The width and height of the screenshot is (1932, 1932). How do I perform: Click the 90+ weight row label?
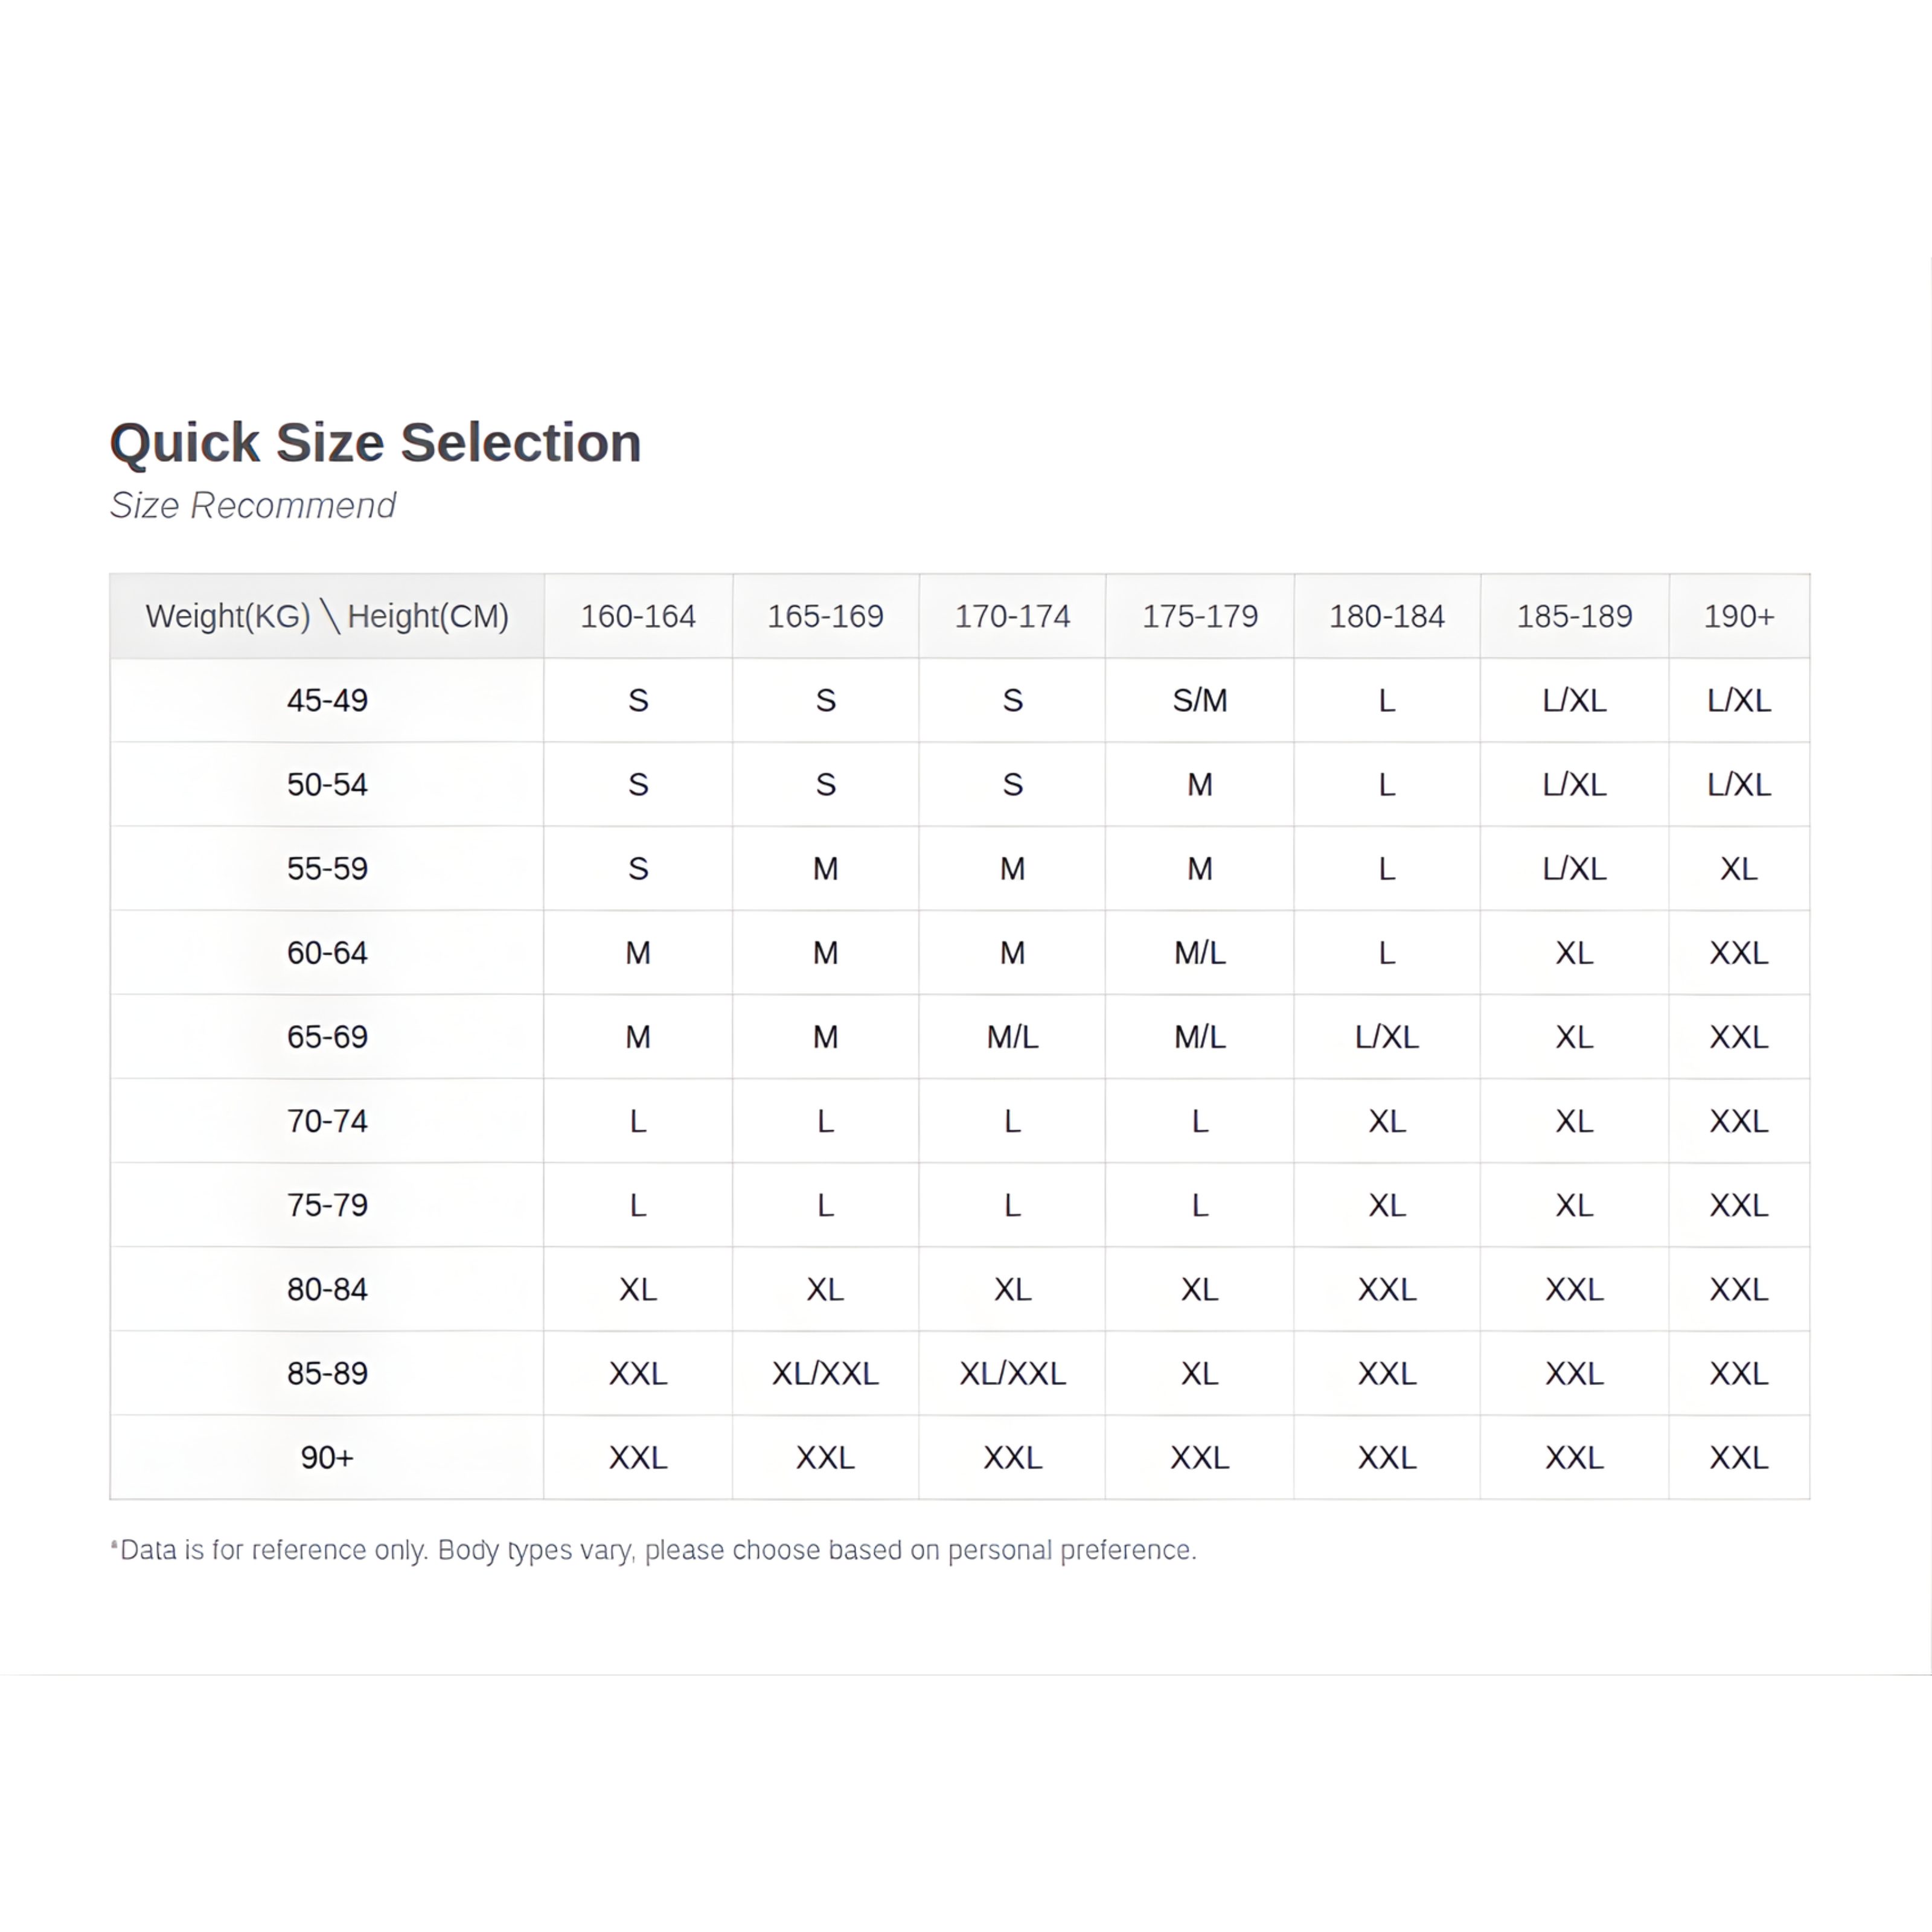click(x=327, y=1457)
